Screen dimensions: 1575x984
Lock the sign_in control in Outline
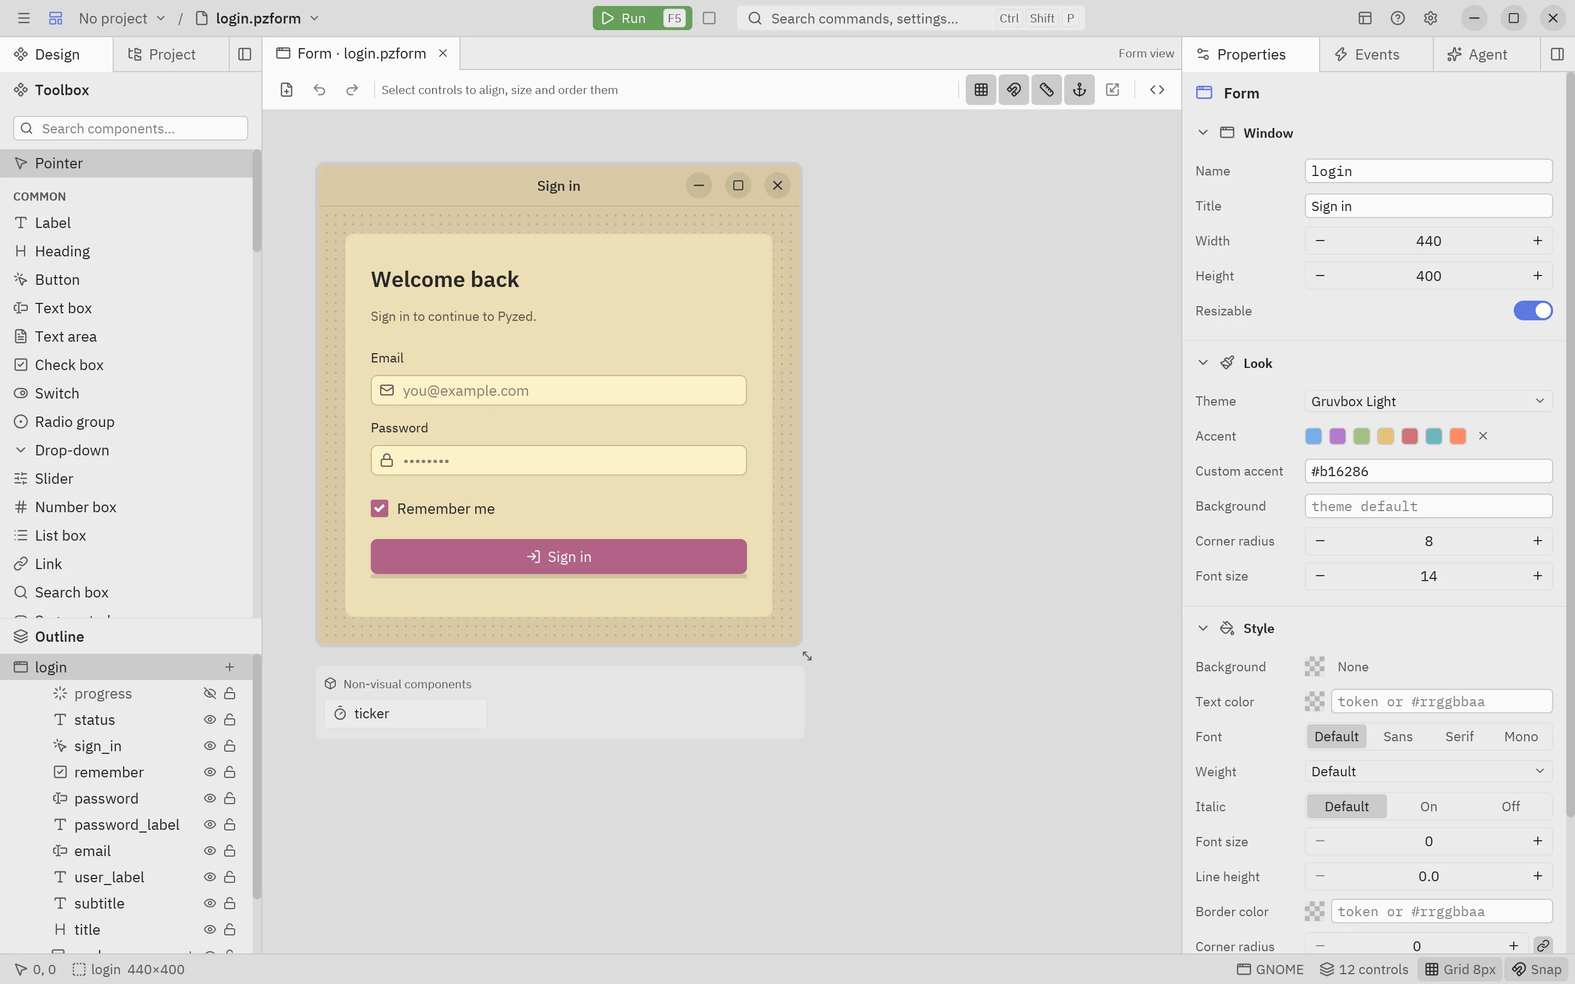(230, 746)
